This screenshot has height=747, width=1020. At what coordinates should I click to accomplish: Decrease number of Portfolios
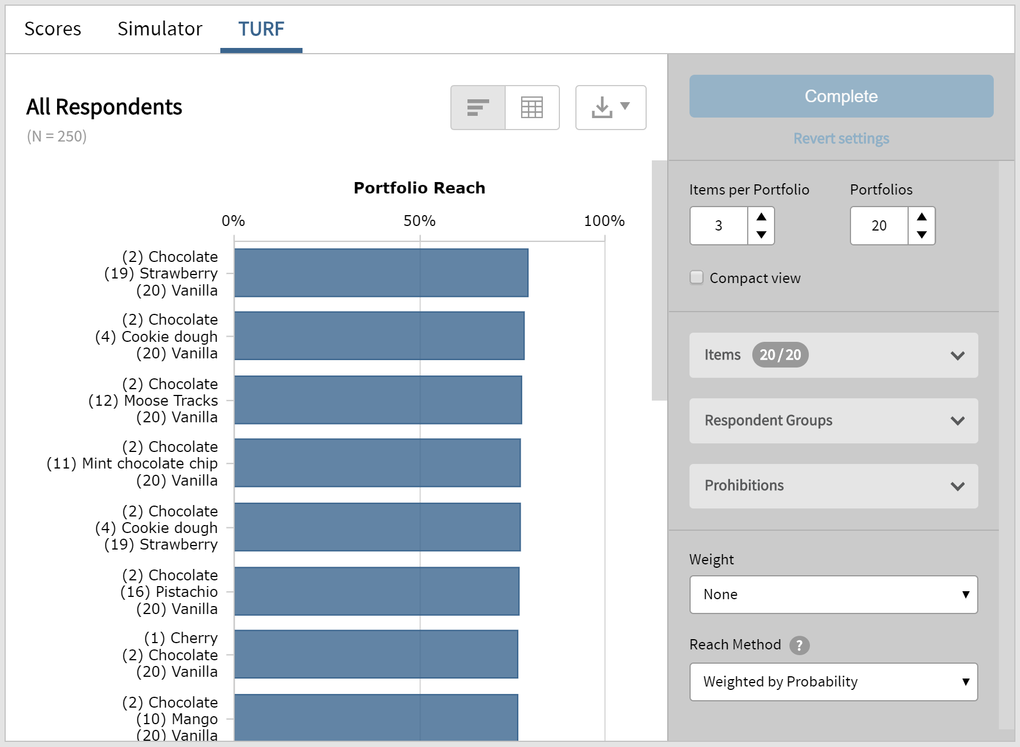coord(921,235)
